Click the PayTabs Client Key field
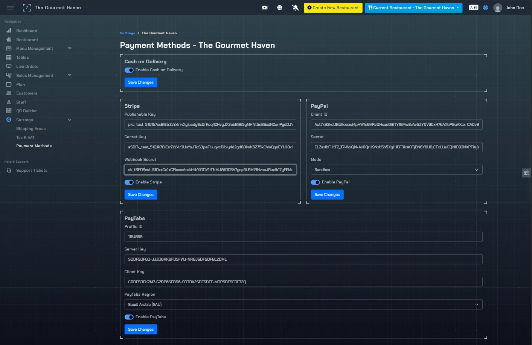This screenshot has width=532, height=345. [x=303, y=282]
